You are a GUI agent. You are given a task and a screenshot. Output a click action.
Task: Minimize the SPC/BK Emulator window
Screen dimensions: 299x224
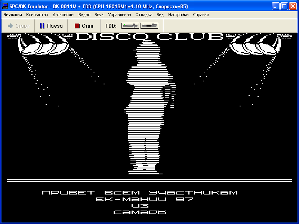[x=275, y=6]
